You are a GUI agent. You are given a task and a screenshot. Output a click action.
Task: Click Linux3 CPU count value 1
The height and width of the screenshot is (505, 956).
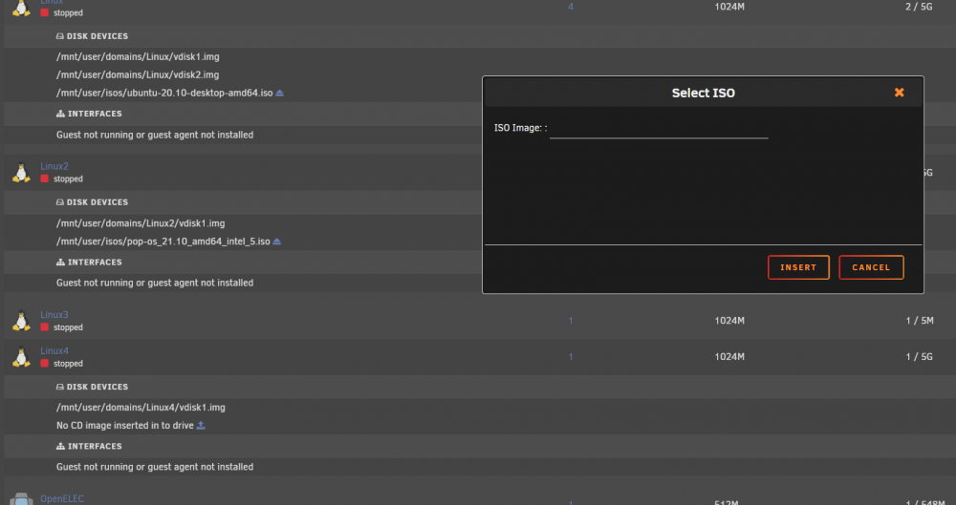(x=571, y=321)
